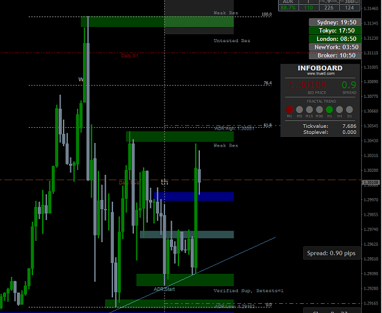Click the 'Daily R1' label

[130, 56]
